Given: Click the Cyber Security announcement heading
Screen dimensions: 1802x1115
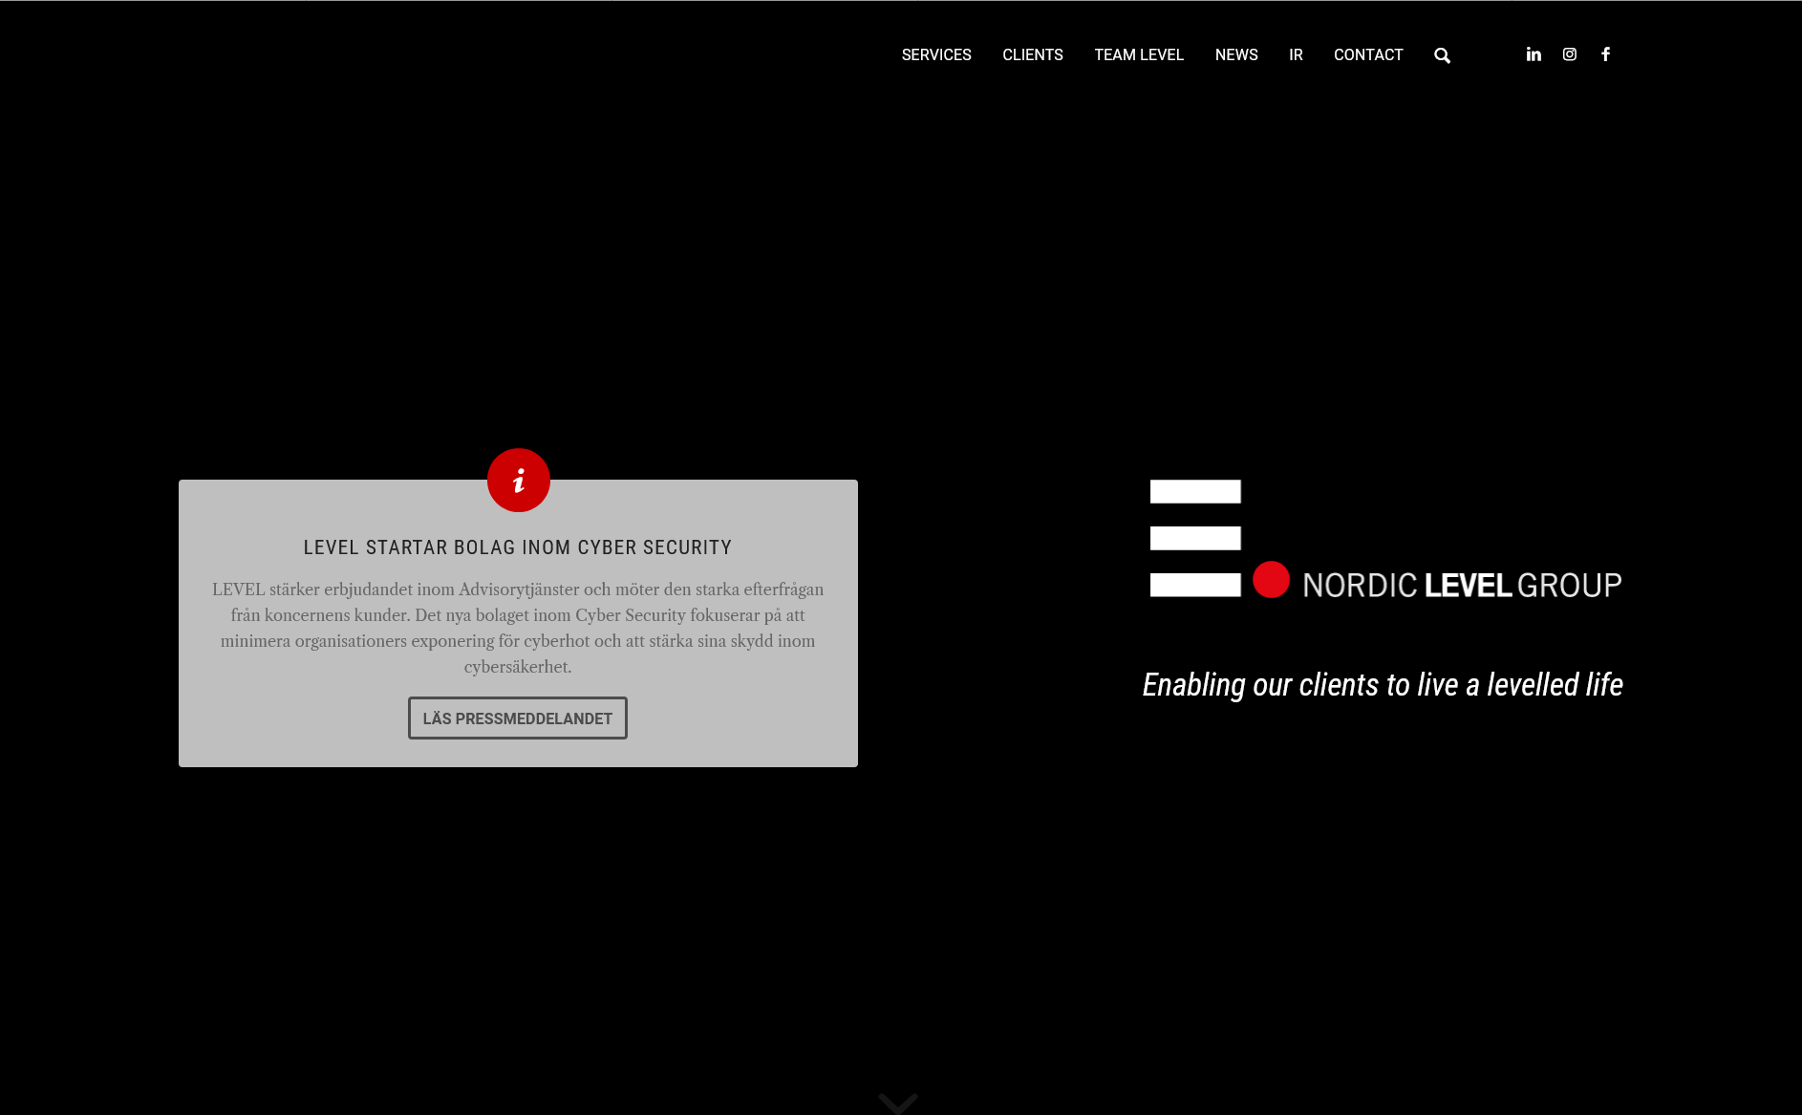Looking at the screenshot, I should [517, 547].
